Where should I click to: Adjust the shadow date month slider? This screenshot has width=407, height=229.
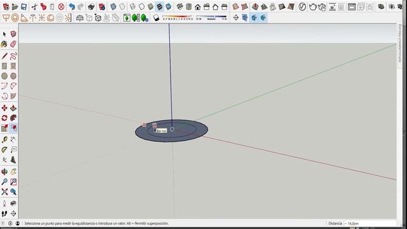(x=178, y=18)
